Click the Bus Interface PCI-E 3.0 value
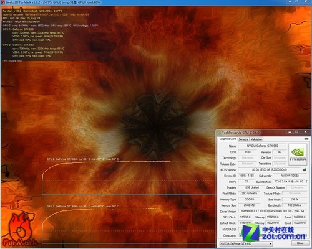This screenshot has width=312, height=249. coord(288,181)
